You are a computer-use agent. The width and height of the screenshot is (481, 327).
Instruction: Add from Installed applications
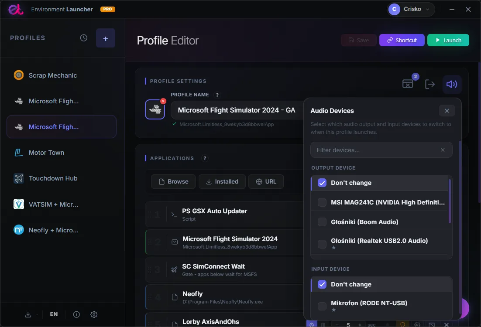(x=222, y=182)
